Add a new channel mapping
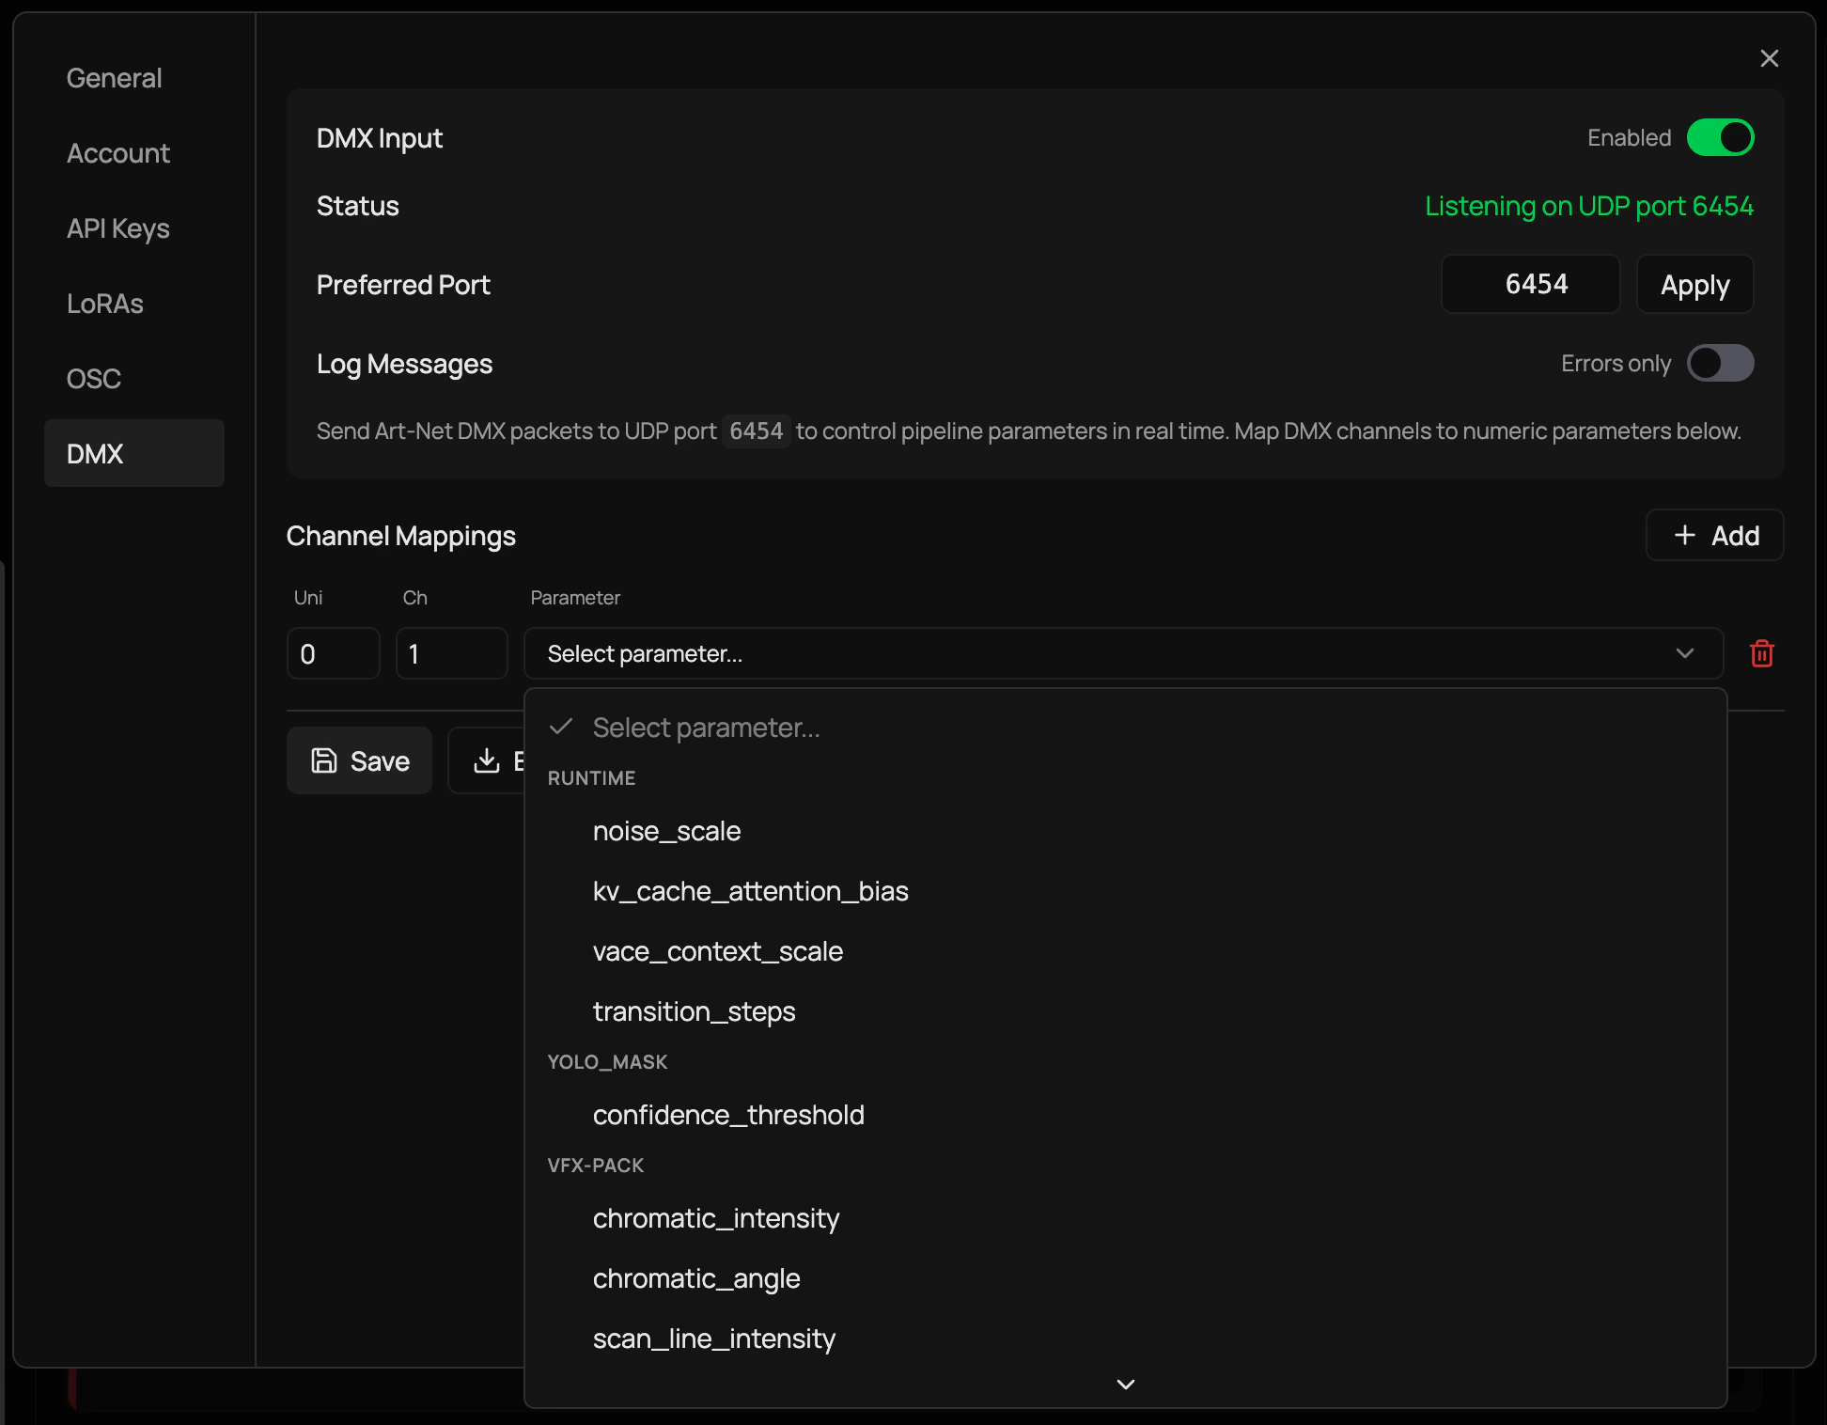1827x1425 pixels. [x=1713, y=535]
